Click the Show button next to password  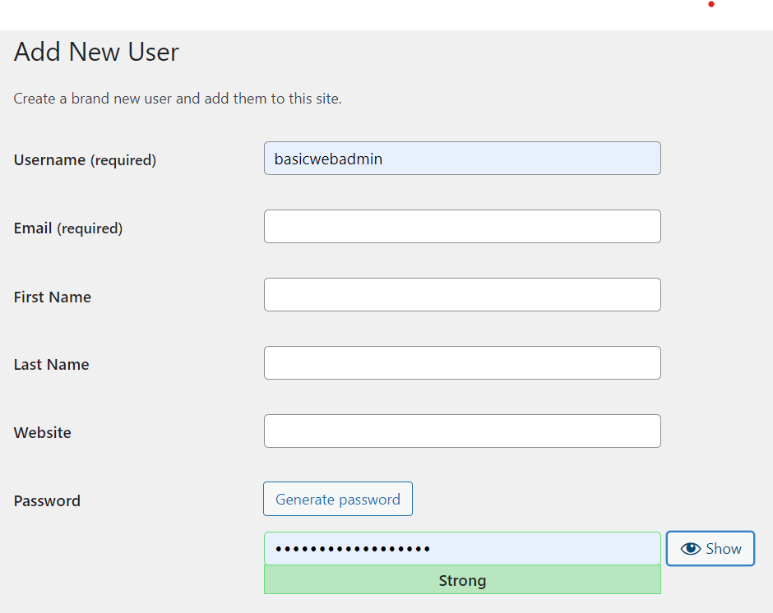[710, 548]
